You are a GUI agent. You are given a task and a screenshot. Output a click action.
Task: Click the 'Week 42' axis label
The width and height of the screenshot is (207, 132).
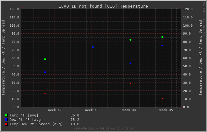[55, 110]
